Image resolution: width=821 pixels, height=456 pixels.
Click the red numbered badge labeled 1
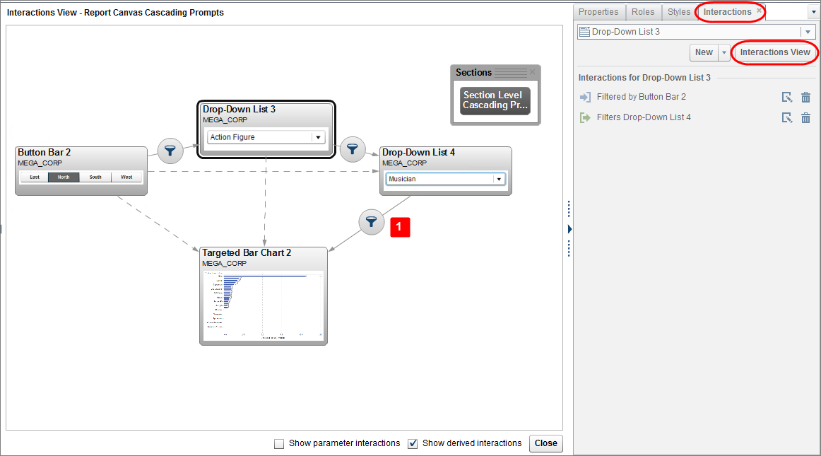pos(400,227)
